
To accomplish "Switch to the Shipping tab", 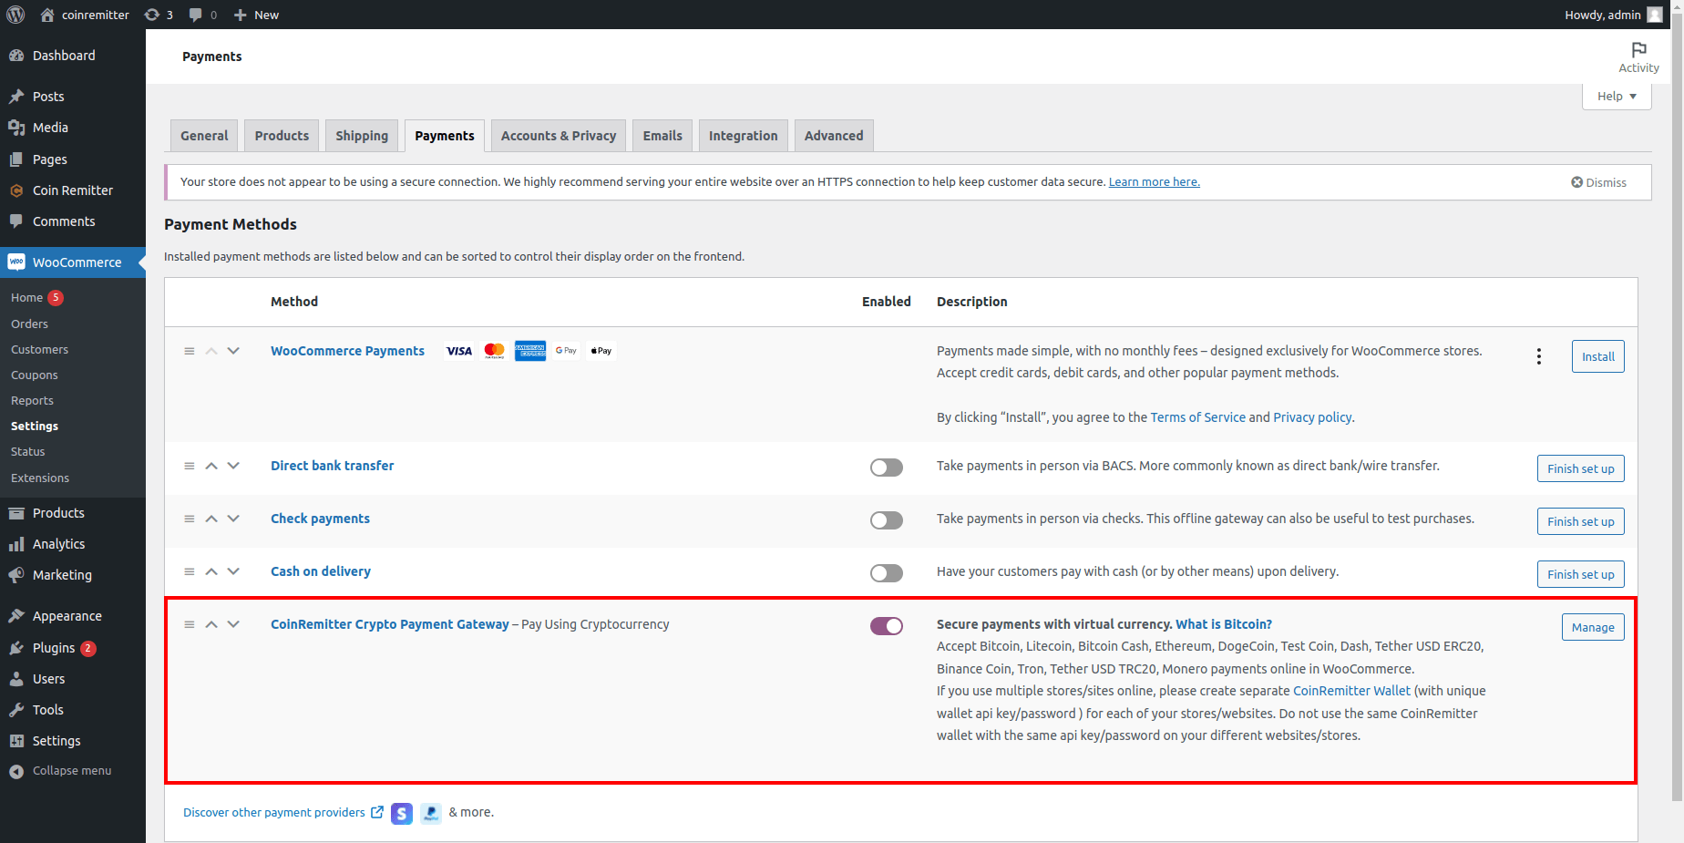I will coord(361,136).
